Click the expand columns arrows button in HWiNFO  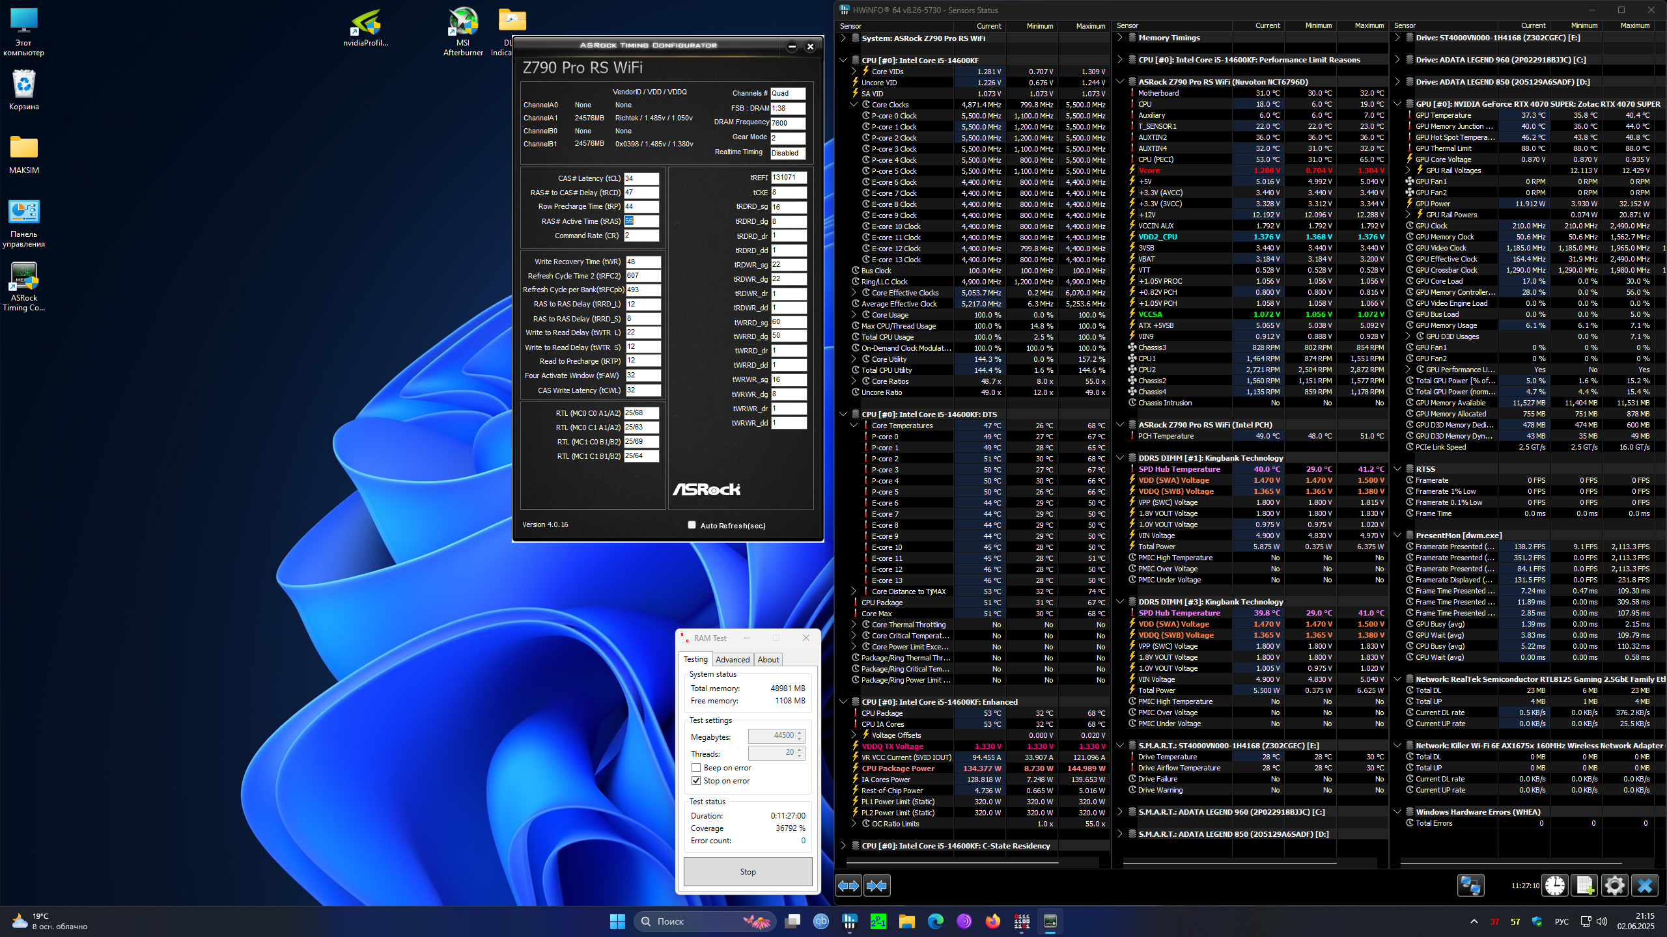click(848, 886)
